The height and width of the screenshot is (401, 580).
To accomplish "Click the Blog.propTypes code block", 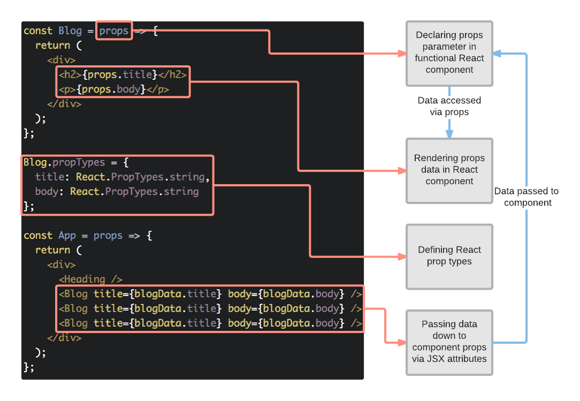I will pyautogui.click(x=117, y=184).
